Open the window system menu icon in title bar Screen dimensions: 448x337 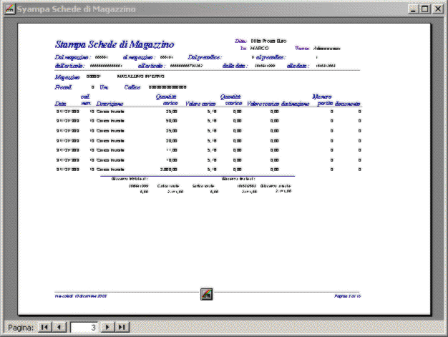[10, 9]
